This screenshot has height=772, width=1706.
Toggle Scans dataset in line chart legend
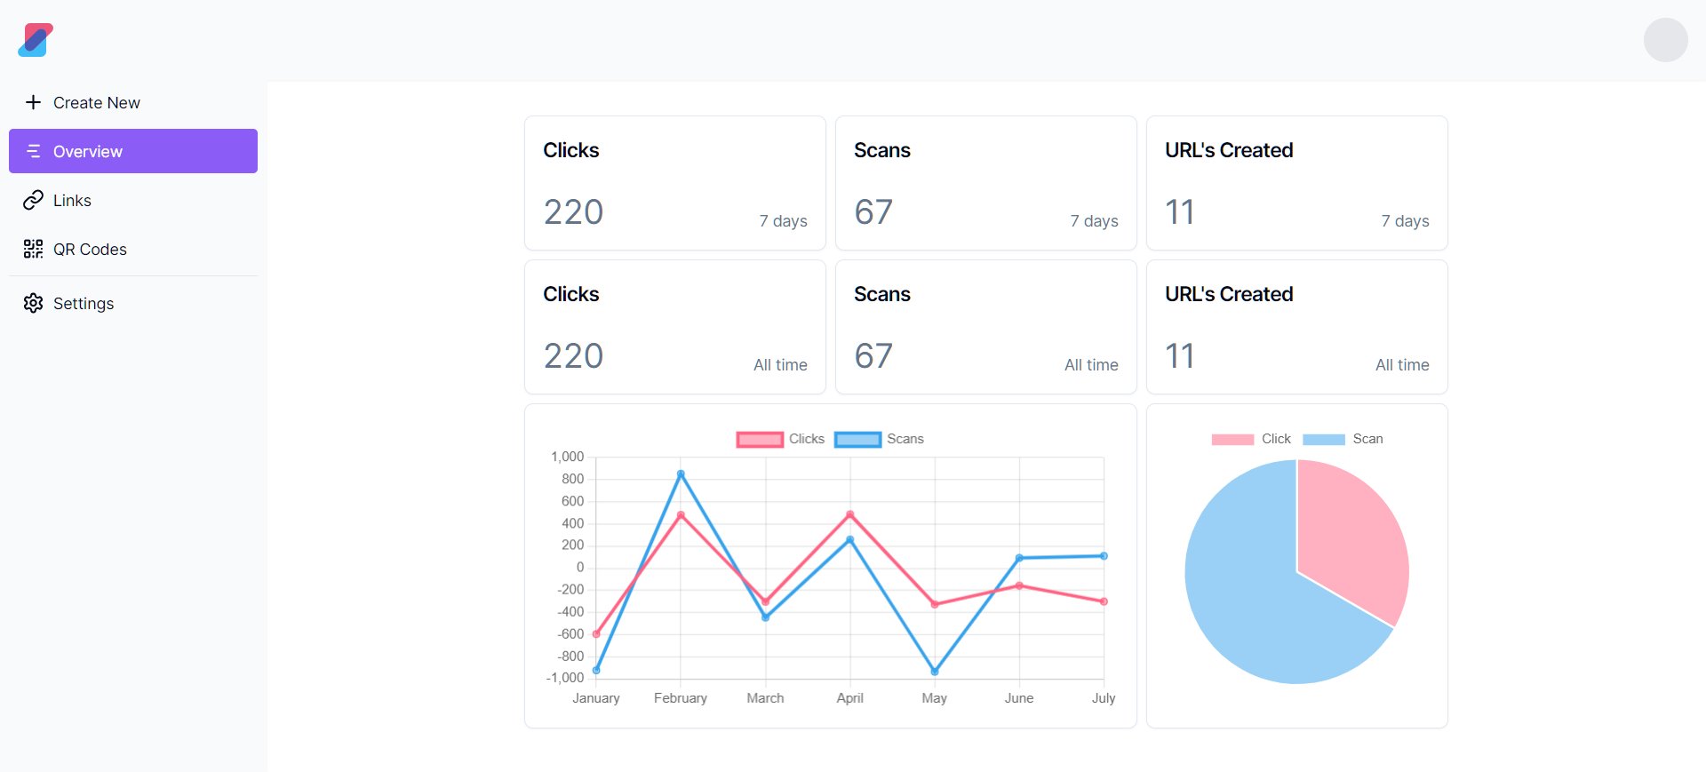[879, 439]
